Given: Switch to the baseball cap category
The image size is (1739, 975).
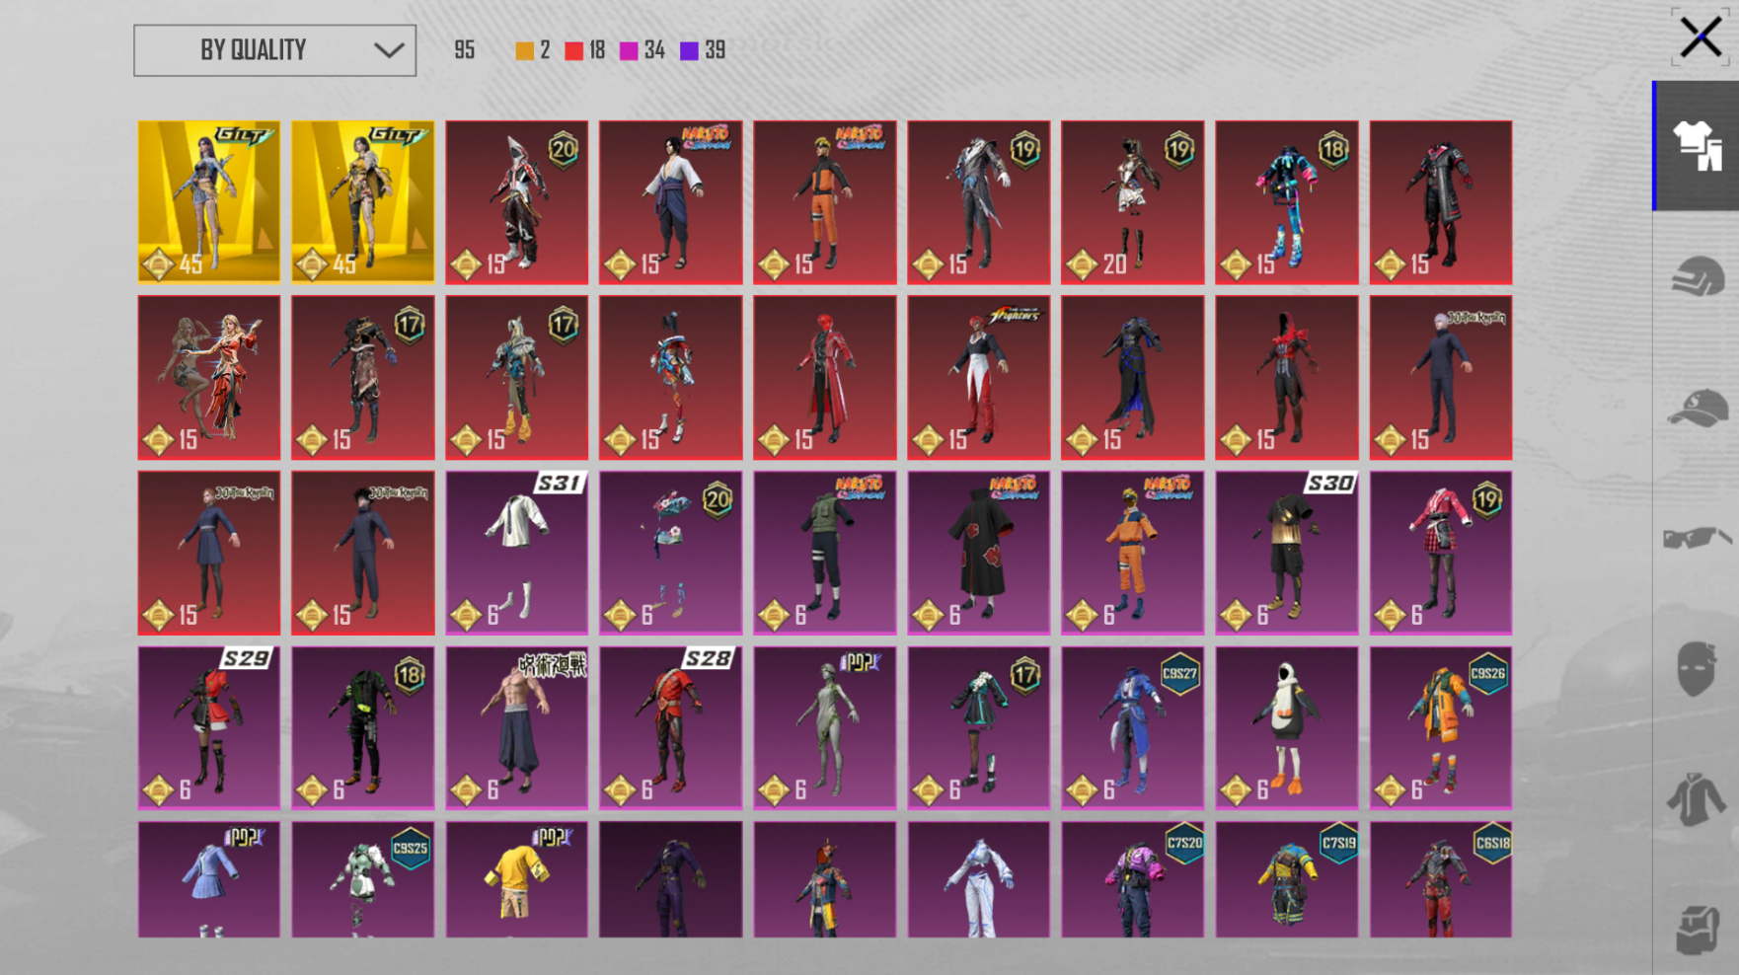Looking at the screenshot, I should 1697,408.
